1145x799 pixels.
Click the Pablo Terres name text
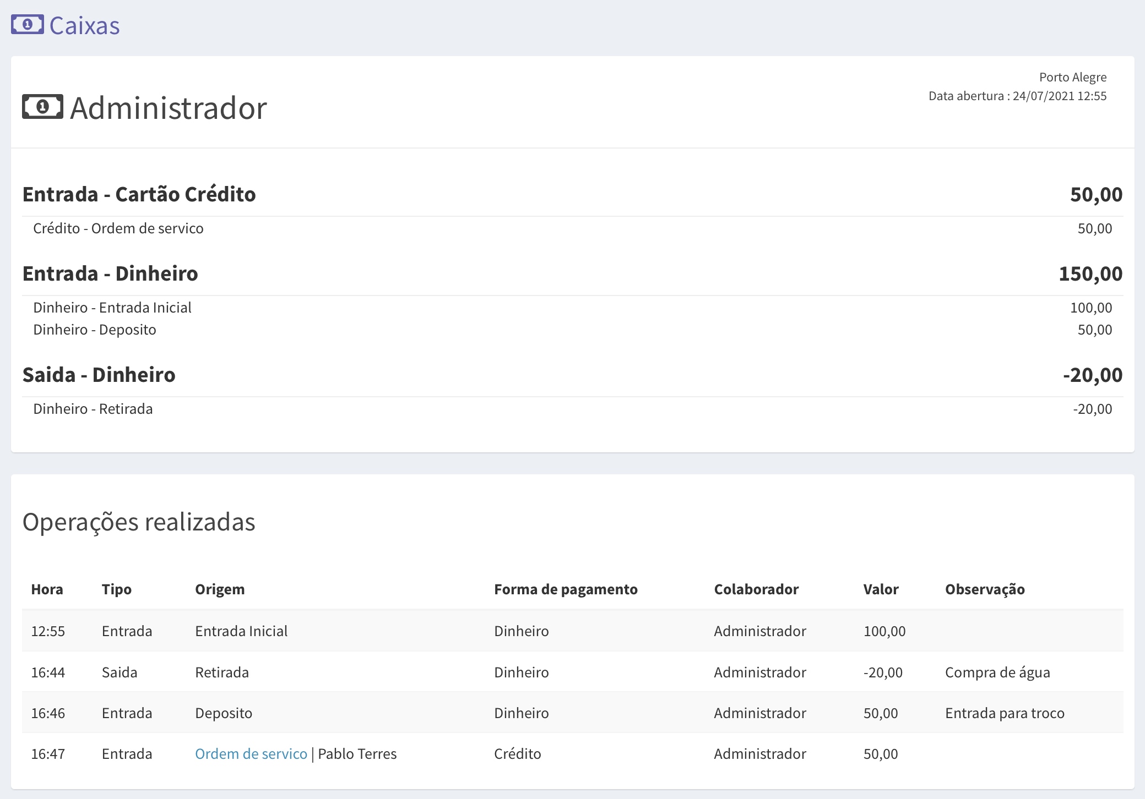(357, 754)
